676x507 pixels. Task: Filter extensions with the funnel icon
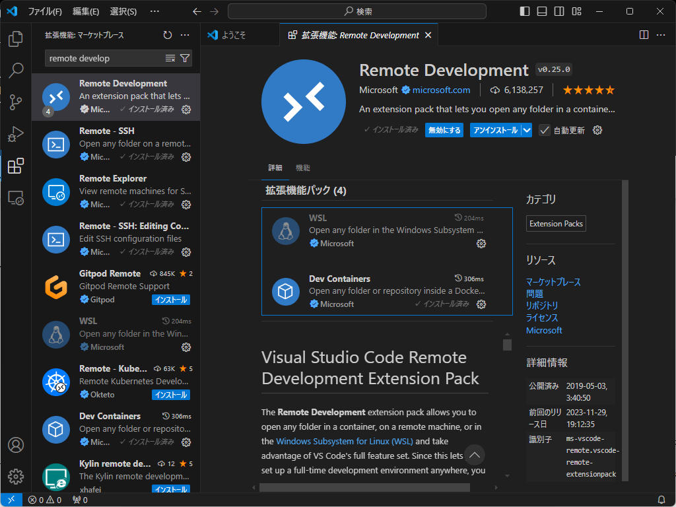(185, 58)
